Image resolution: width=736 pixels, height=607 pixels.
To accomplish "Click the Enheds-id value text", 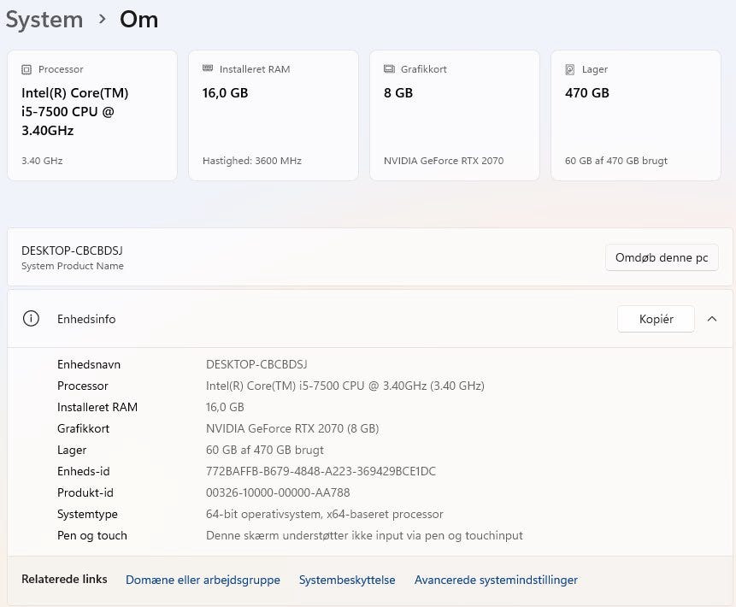I will (321, 471).
